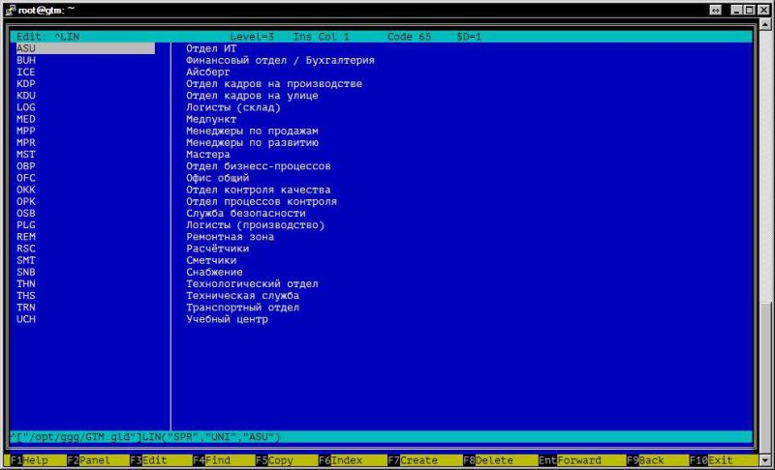
Task: Click 'Отдел кадров на улице' text
Action: [252, 96]
